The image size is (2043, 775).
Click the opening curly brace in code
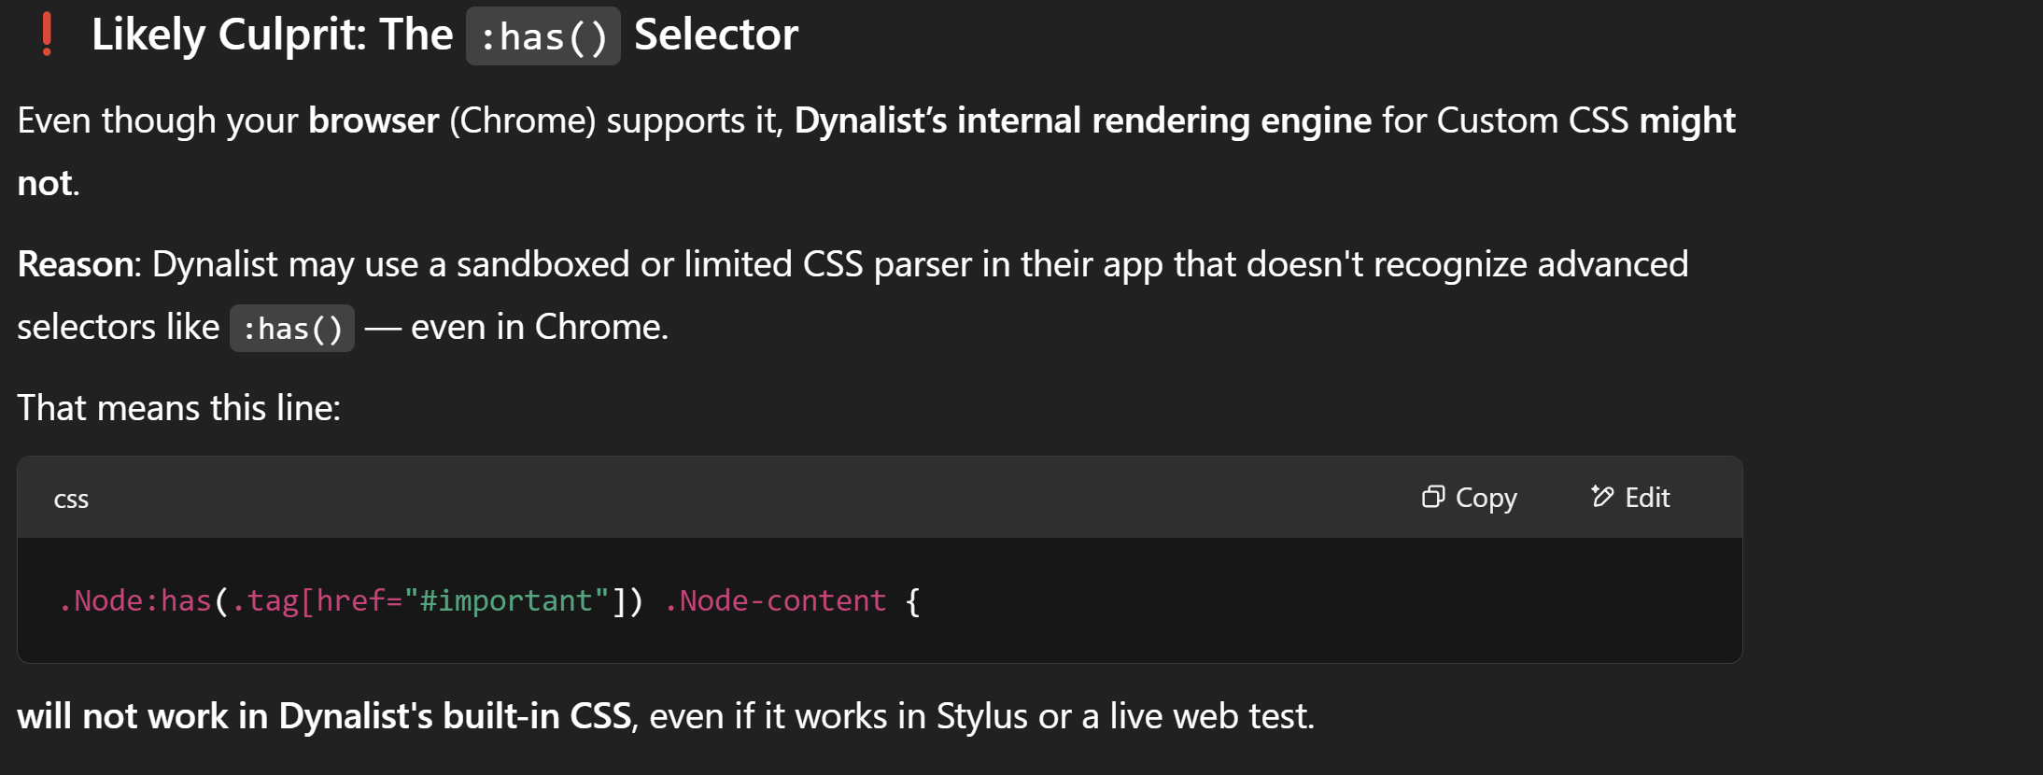click(x=912, y=600)
